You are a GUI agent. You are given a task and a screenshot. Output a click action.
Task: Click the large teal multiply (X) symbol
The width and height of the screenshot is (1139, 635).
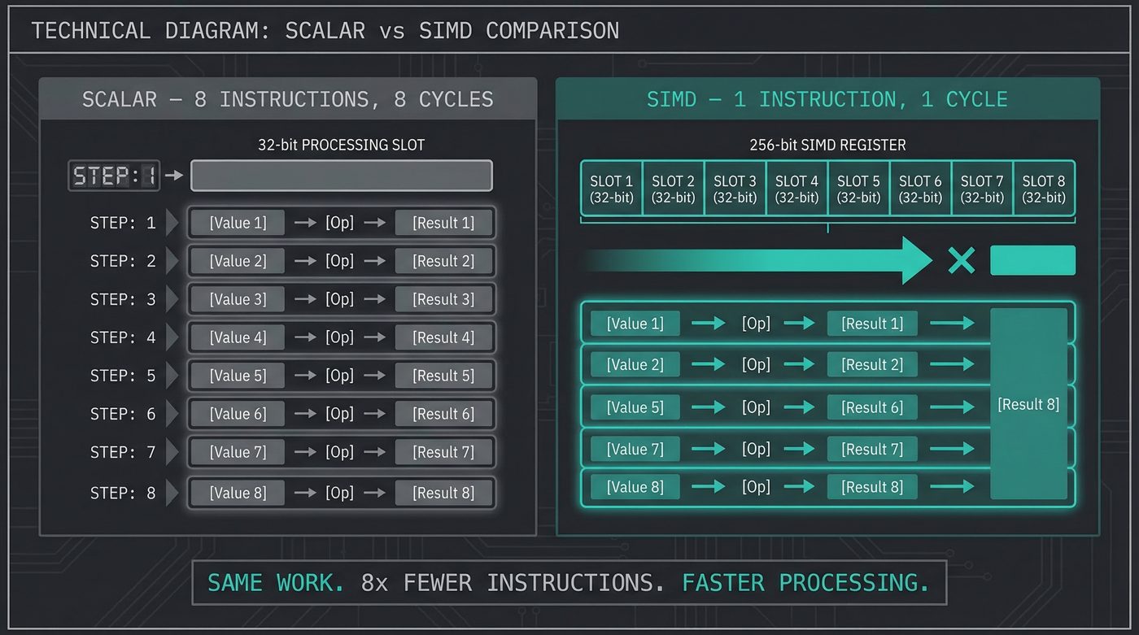[962, 260]
